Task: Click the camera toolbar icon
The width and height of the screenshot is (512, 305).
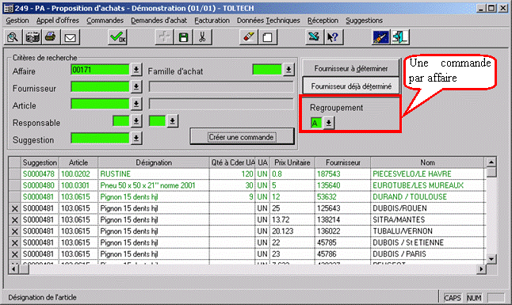Action: tap(32, 37)
